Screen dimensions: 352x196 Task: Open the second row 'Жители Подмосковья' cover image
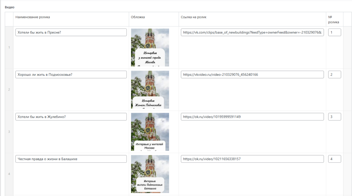tap(150, 90)
